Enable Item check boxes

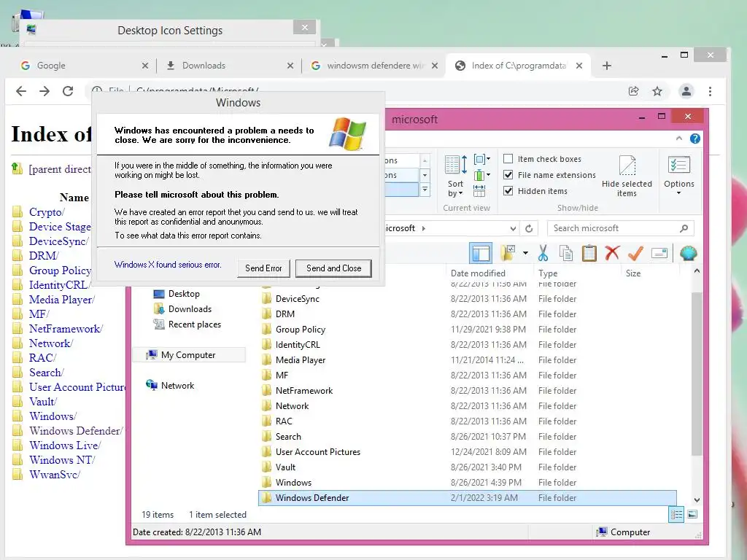(508, 158)
